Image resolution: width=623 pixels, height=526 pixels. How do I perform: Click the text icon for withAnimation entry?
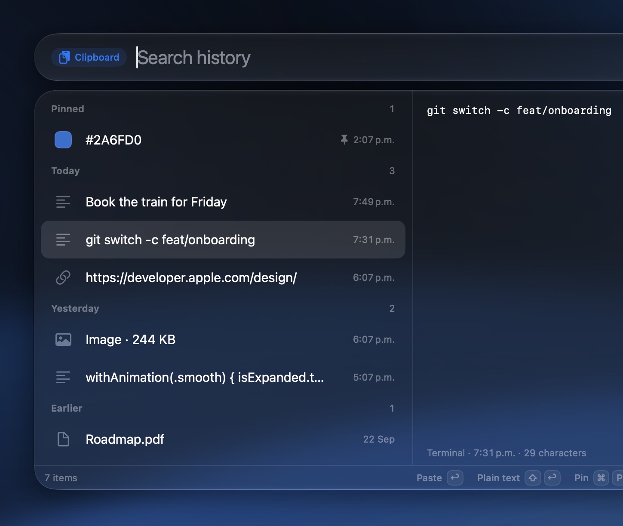point(63,377)
